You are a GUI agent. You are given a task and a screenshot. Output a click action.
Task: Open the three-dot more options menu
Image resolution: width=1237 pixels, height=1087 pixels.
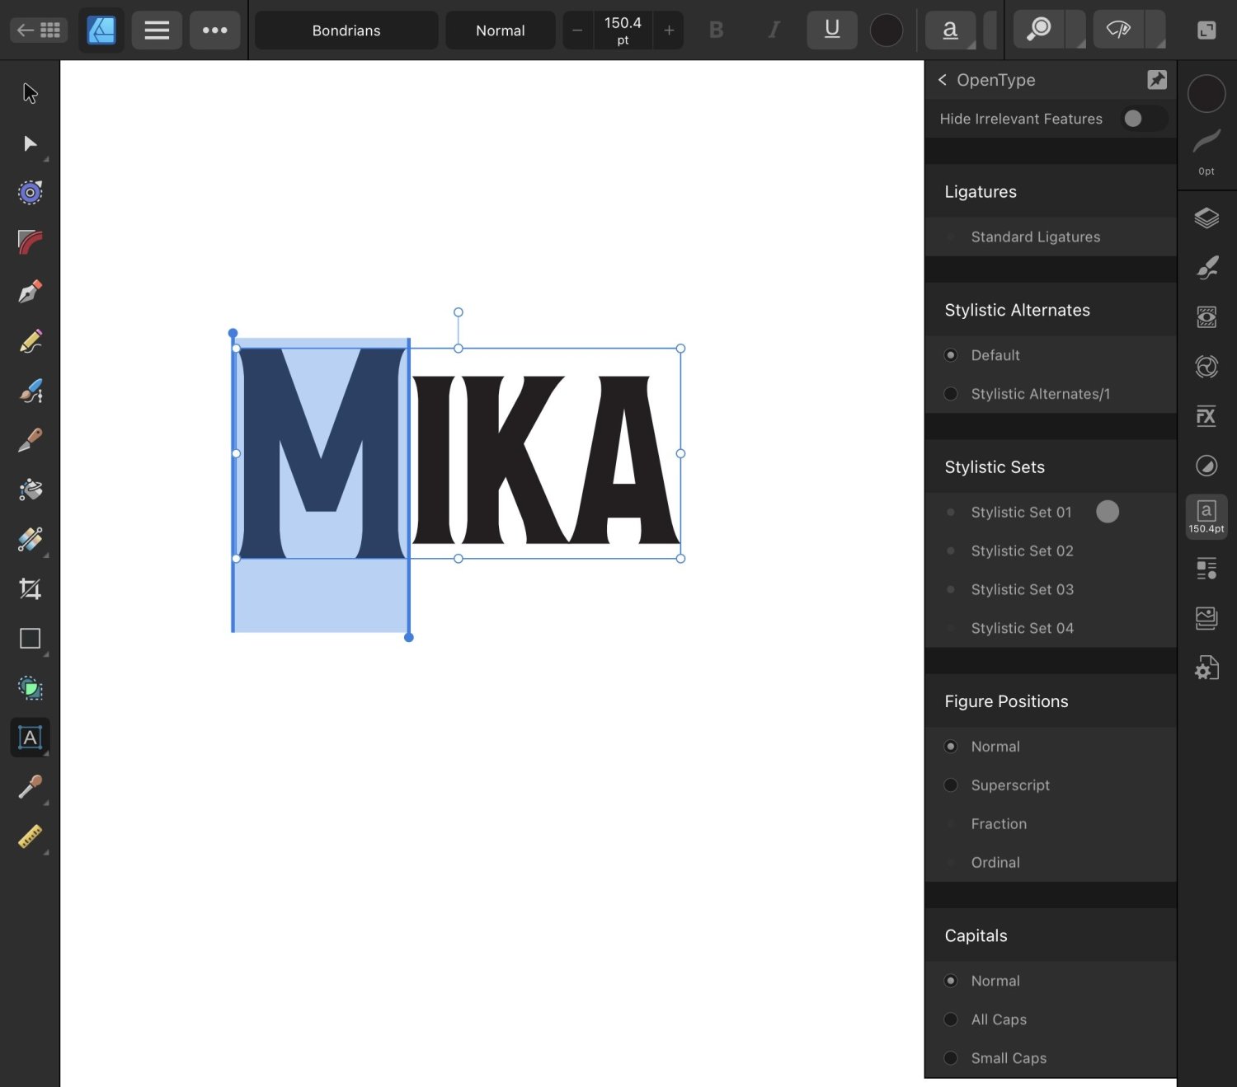(214, 30)
